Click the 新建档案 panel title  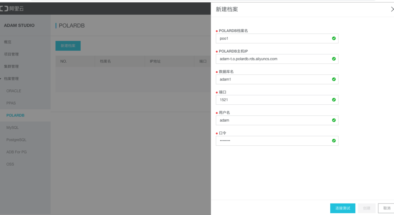(227, 9)
